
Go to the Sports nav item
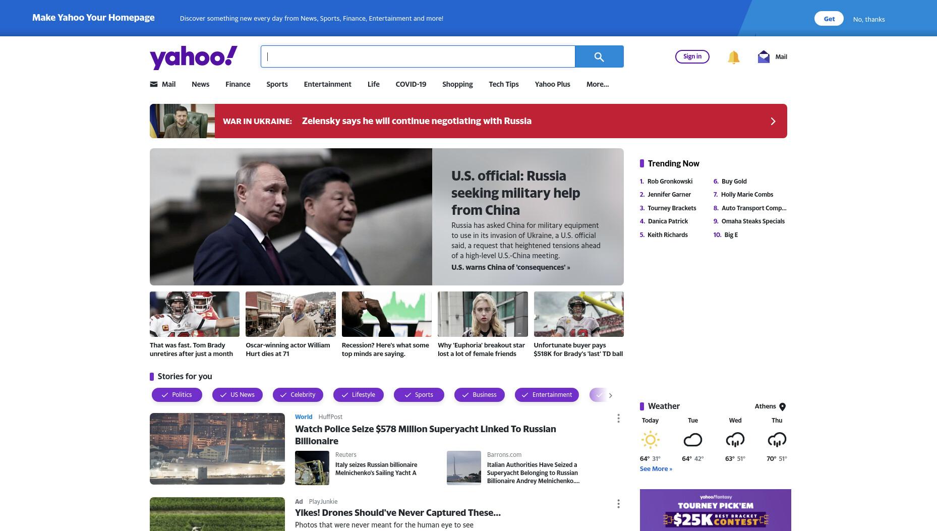(x=277, y=84)
